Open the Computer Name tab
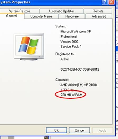 tap(41, 16)
